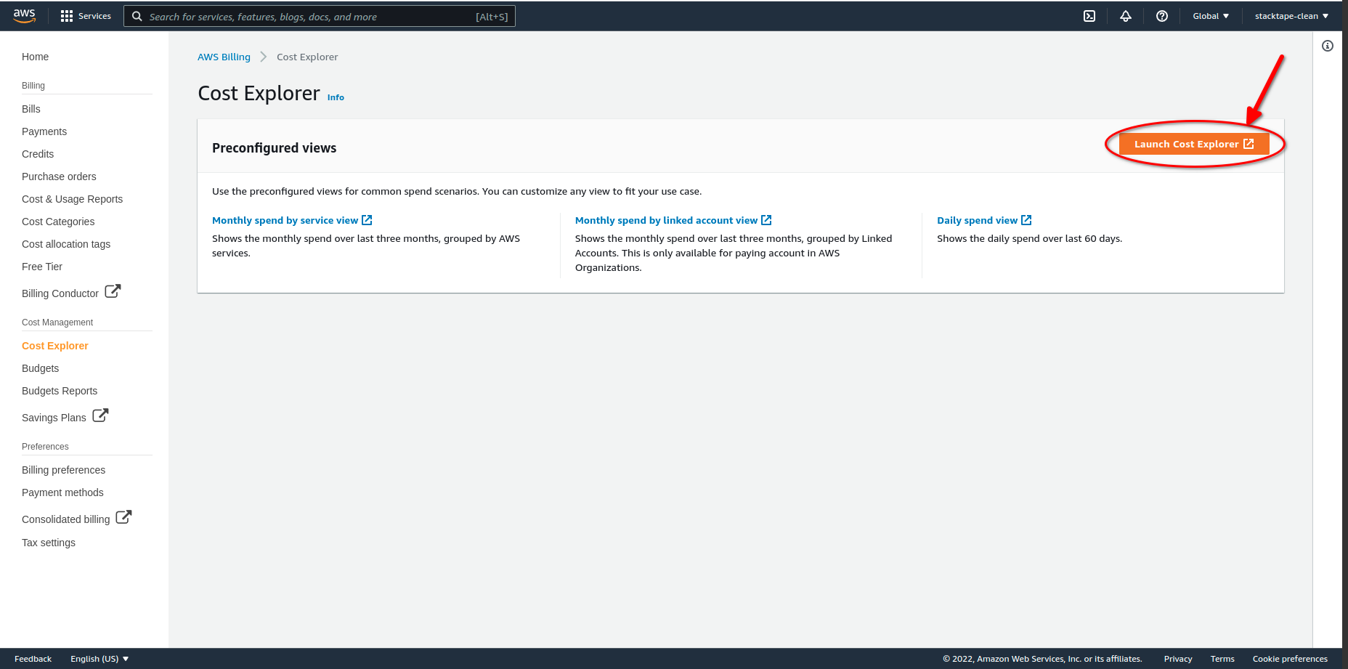This screenshot has height=669, width=1348.
Task: Select Cost Categories in the sidebar
Action: click(x=58, y=222)
